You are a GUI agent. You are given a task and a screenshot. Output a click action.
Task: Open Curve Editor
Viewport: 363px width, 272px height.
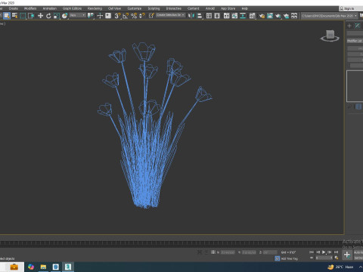tap(234, 16)
